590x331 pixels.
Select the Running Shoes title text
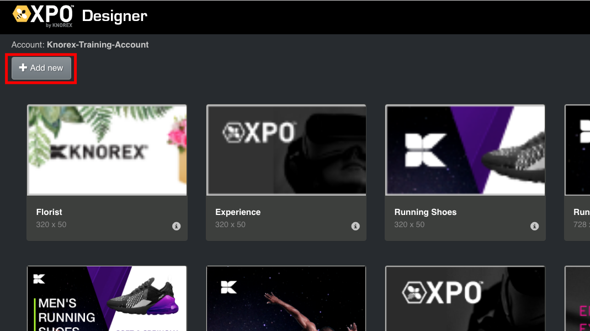coord(426,212)
